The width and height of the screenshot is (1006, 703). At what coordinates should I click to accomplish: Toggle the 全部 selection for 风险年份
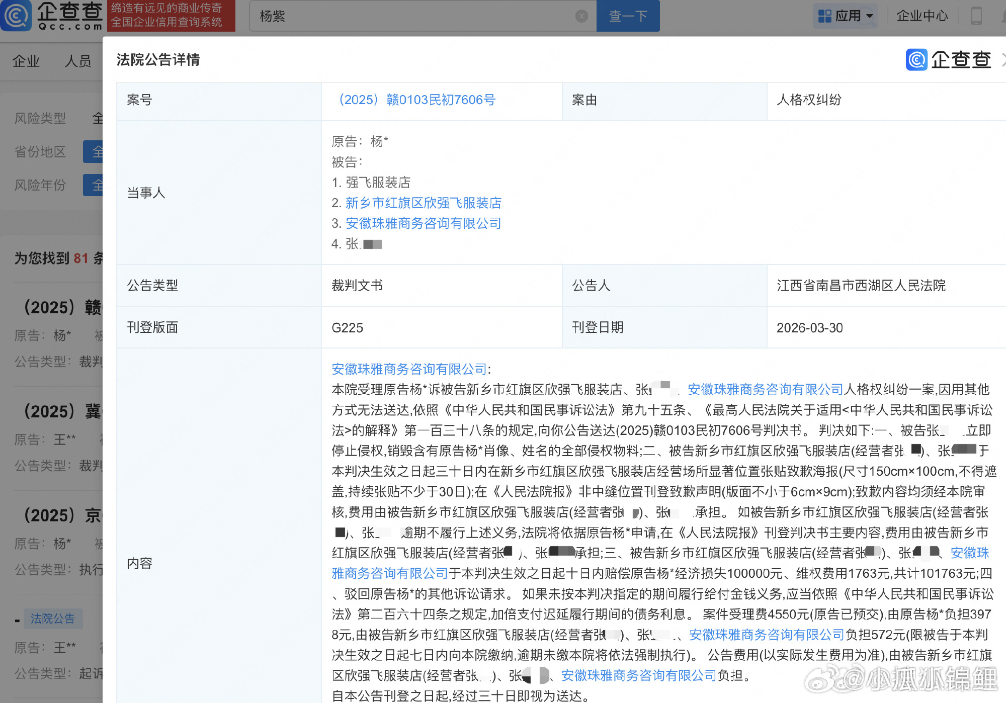pyautogui.click(x=99, y=185)
